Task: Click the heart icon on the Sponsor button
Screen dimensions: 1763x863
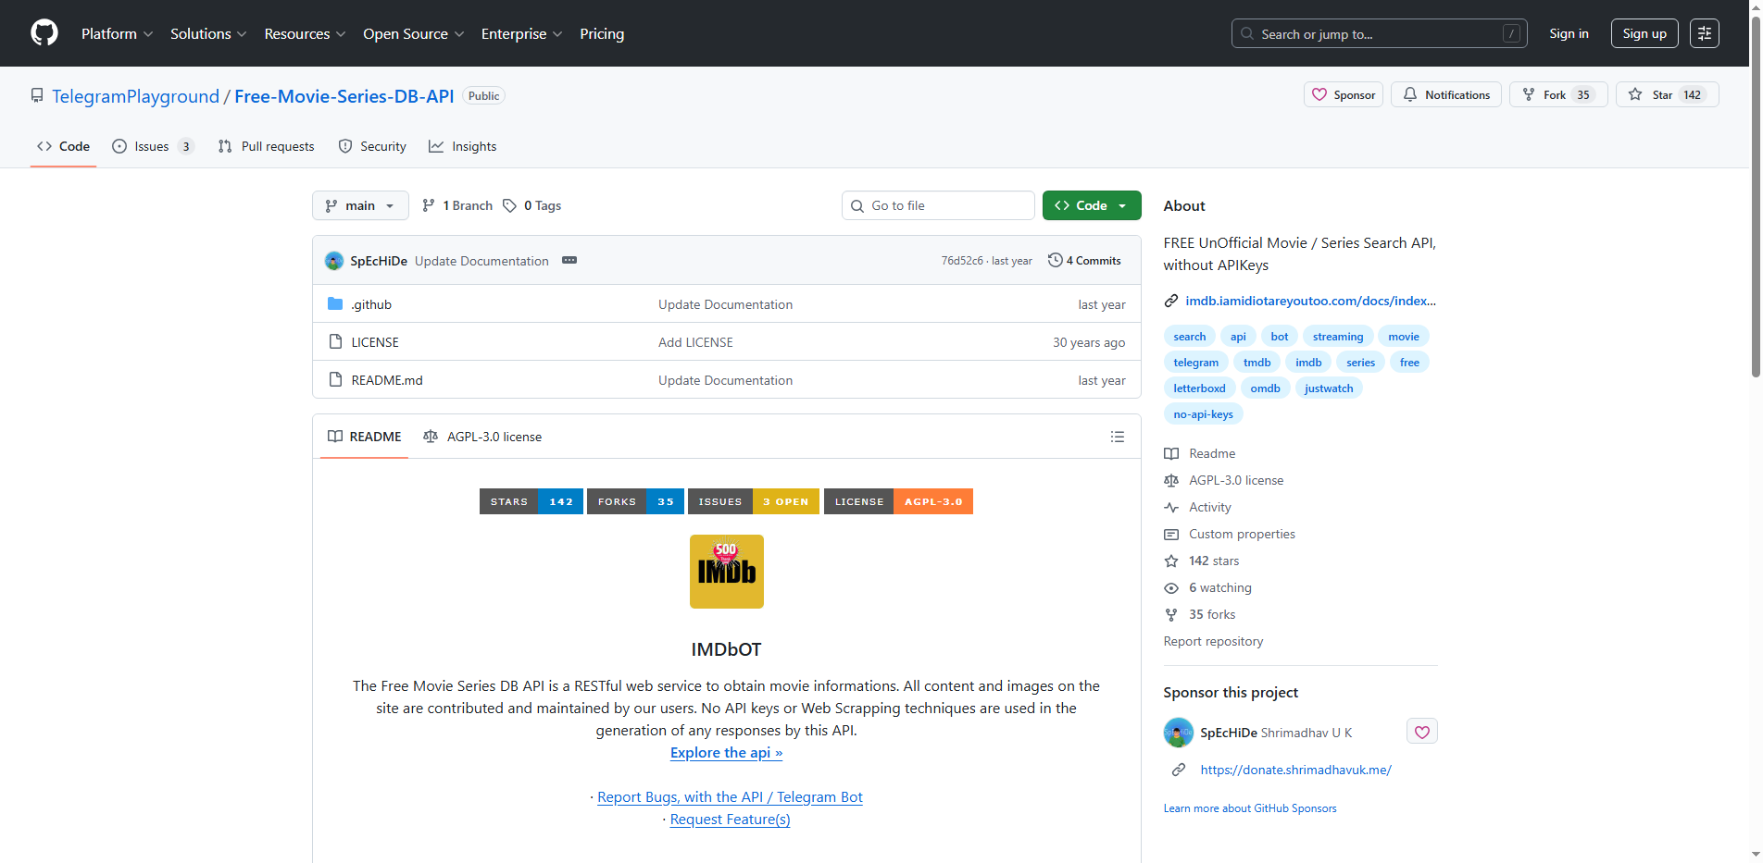Action: click(x=1319, y=94)
